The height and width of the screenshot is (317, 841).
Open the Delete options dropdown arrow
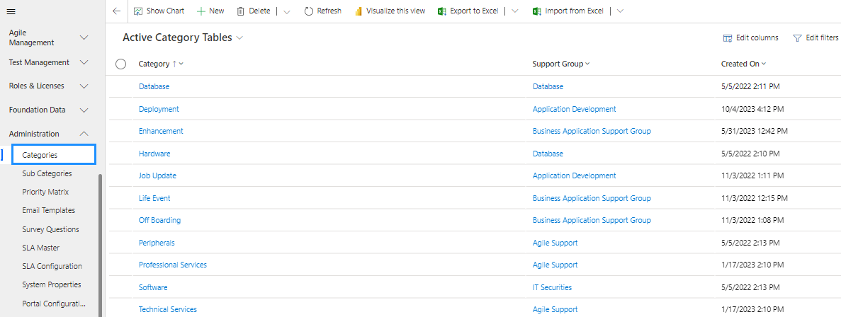click(x=287, y=12)
